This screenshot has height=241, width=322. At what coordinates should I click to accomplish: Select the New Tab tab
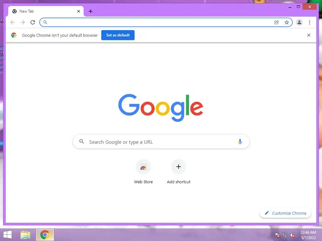(46, 11)
